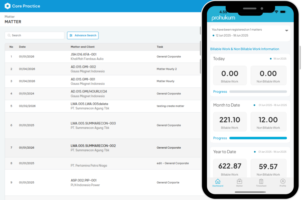This screenshot has height=200, width=302.
Task: Tap Billable Work & Non Billable Work Information
Action: (x=244, y=49)
